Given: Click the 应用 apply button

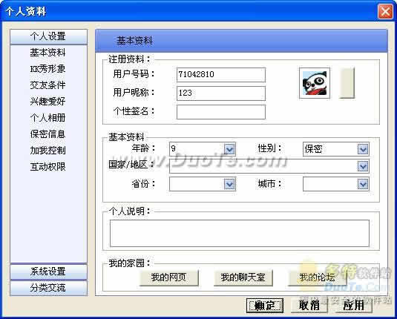Looking at the screenshot, I should coord(354,306).
